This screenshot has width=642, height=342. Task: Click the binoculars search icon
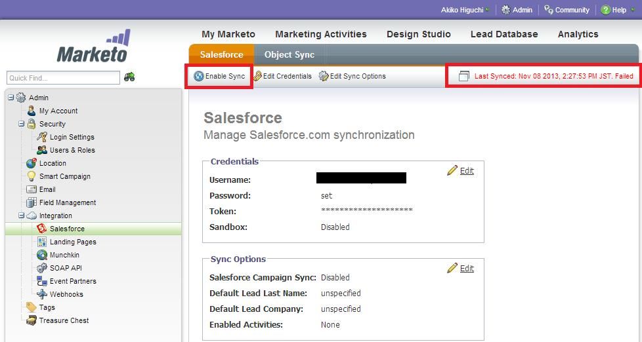(x=129, y=77)
